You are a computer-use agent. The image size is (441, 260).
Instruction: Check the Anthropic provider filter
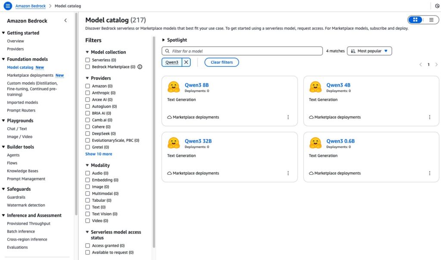pos(88,93)
